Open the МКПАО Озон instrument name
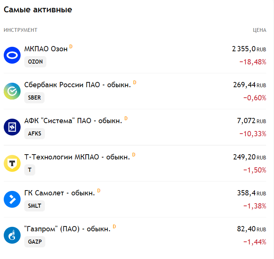The image size is (274, 259). point(46,49)
